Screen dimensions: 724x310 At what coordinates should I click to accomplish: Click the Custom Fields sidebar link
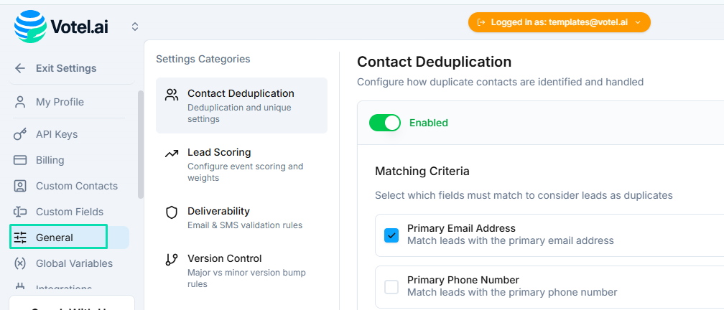tap(69, 212)
